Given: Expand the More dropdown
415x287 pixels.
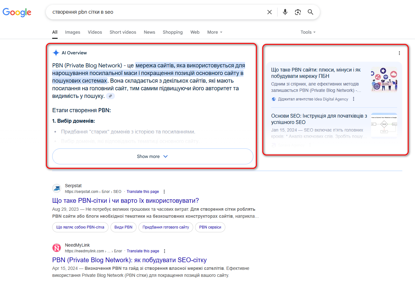Looking at the screenshot, I should (215, 32).
